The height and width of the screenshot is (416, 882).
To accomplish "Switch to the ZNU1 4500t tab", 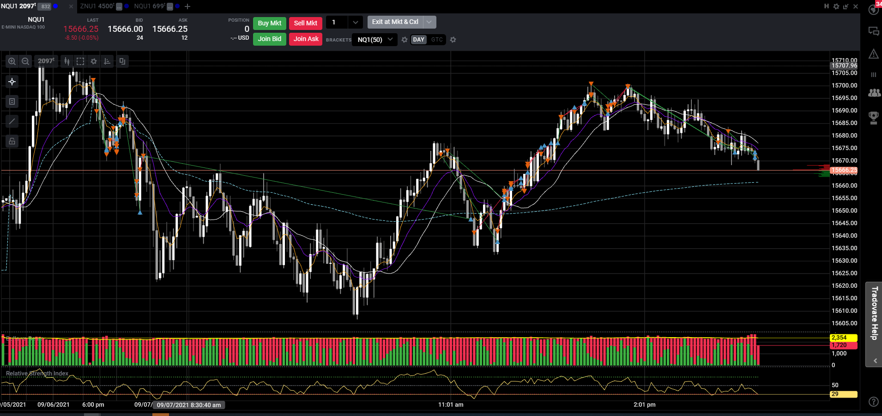I will (97, 6).
